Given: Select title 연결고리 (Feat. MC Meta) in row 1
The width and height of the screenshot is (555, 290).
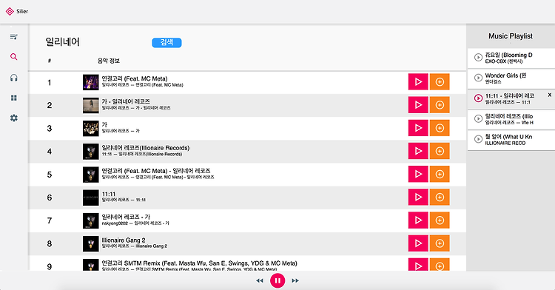Looking at the screenshot, I should [x=135, y=78].
